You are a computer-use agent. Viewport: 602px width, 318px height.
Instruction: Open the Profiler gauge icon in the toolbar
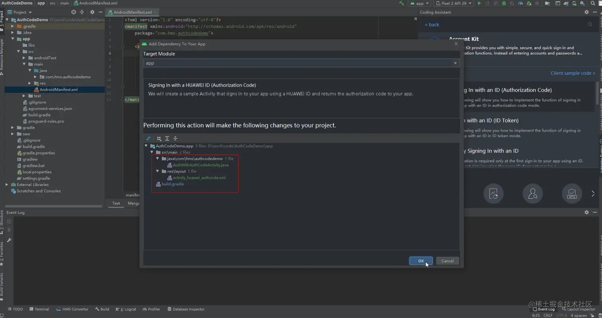pos(521,3)
